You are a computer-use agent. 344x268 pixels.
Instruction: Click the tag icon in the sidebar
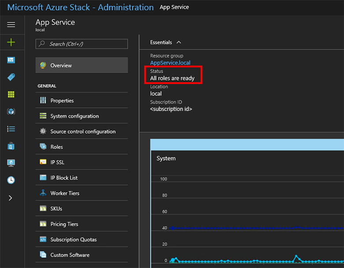(x=11, y=77)
